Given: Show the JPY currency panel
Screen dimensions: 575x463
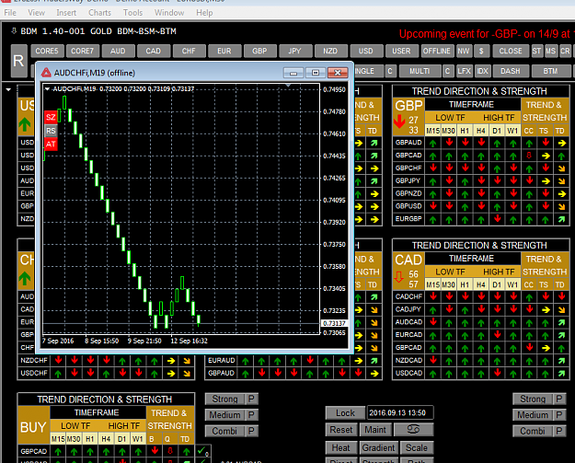Looking at the screenshot, I should coord(295,51).
